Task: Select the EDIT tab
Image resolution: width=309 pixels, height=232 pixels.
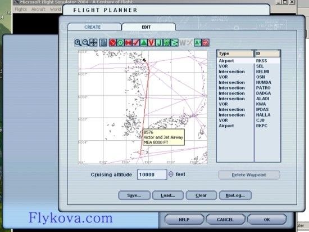Action: coord(148,27)
